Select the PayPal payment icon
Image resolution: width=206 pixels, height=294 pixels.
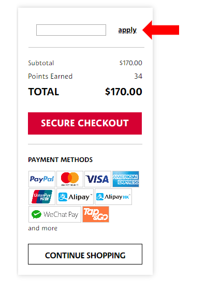(42, 179)
